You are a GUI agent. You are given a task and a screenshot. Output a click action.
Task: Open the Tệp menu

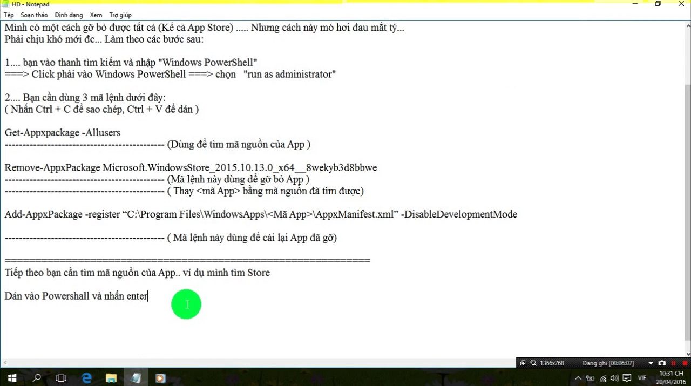[x=9, y=15]
